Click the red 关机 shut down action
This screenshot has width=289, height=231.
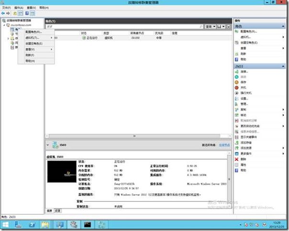pyautogui.click(x=243, y=87)
